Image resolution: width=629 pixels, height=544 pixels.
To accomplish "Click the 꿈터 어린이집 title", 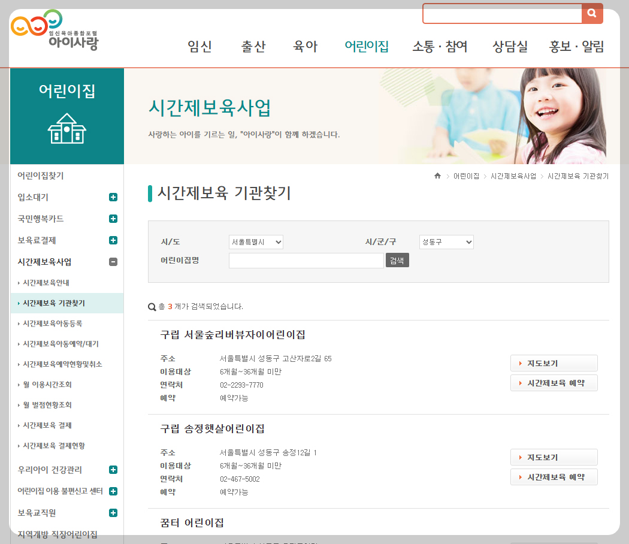I will tap(192, 523).
